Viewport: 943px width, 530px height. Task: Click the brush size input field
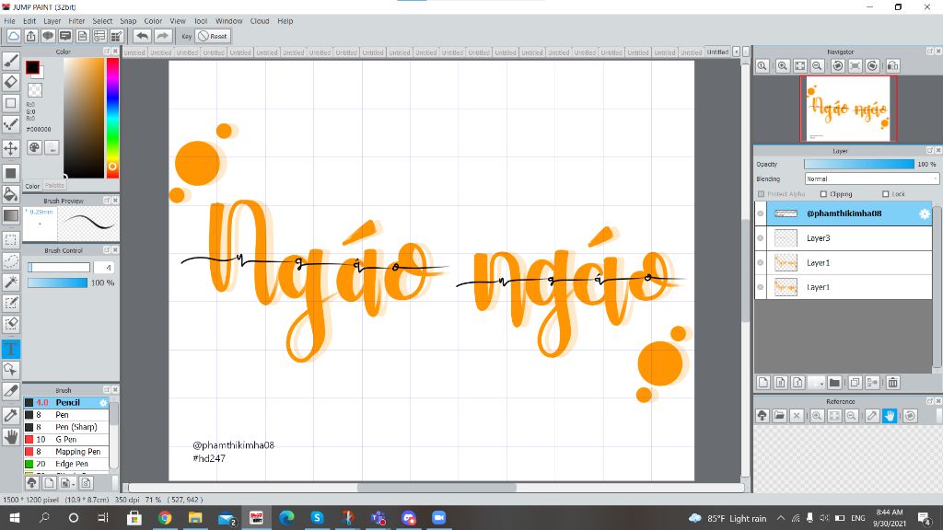point(103,268)
